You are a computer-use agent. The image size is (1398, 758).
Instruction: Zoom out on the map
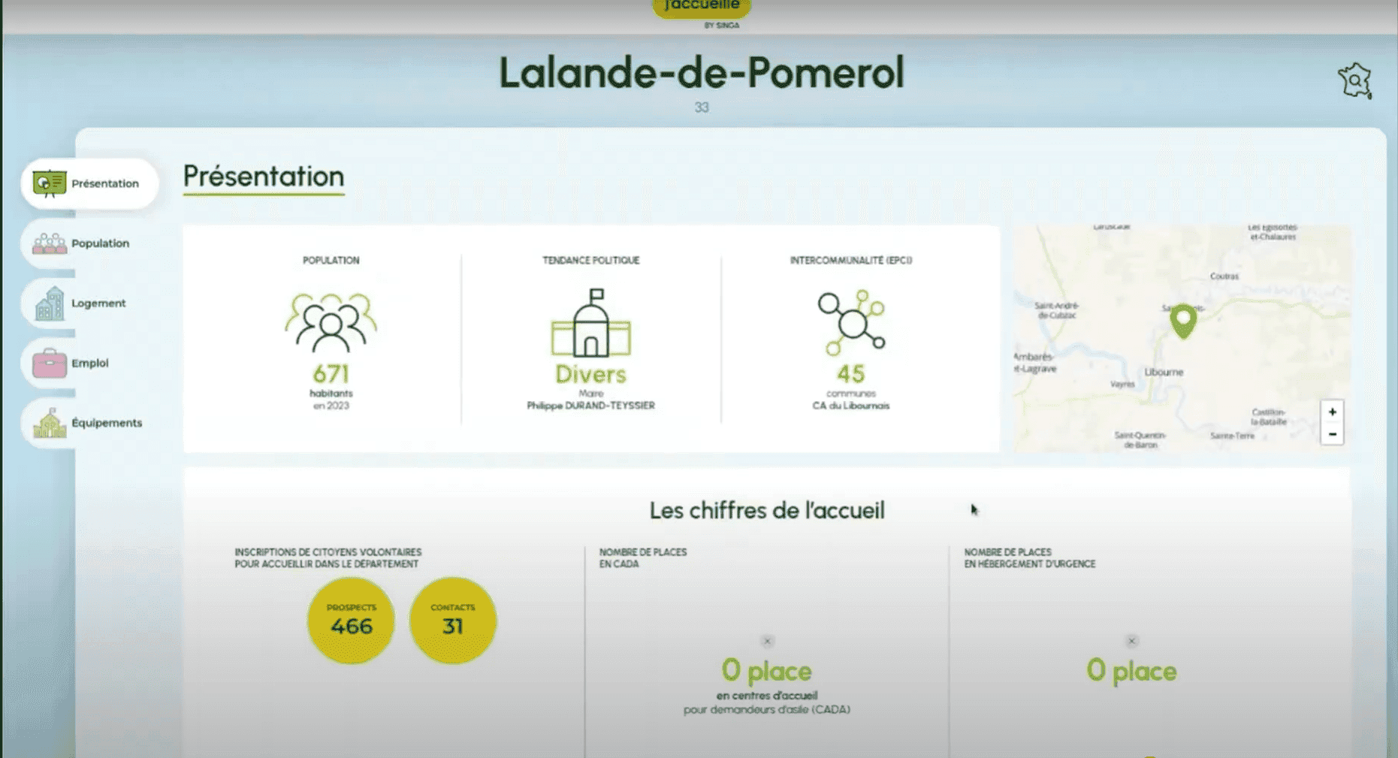click(1332, 434)
